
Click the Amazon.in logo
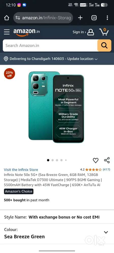pyautogui.click(x=27, y=32)
